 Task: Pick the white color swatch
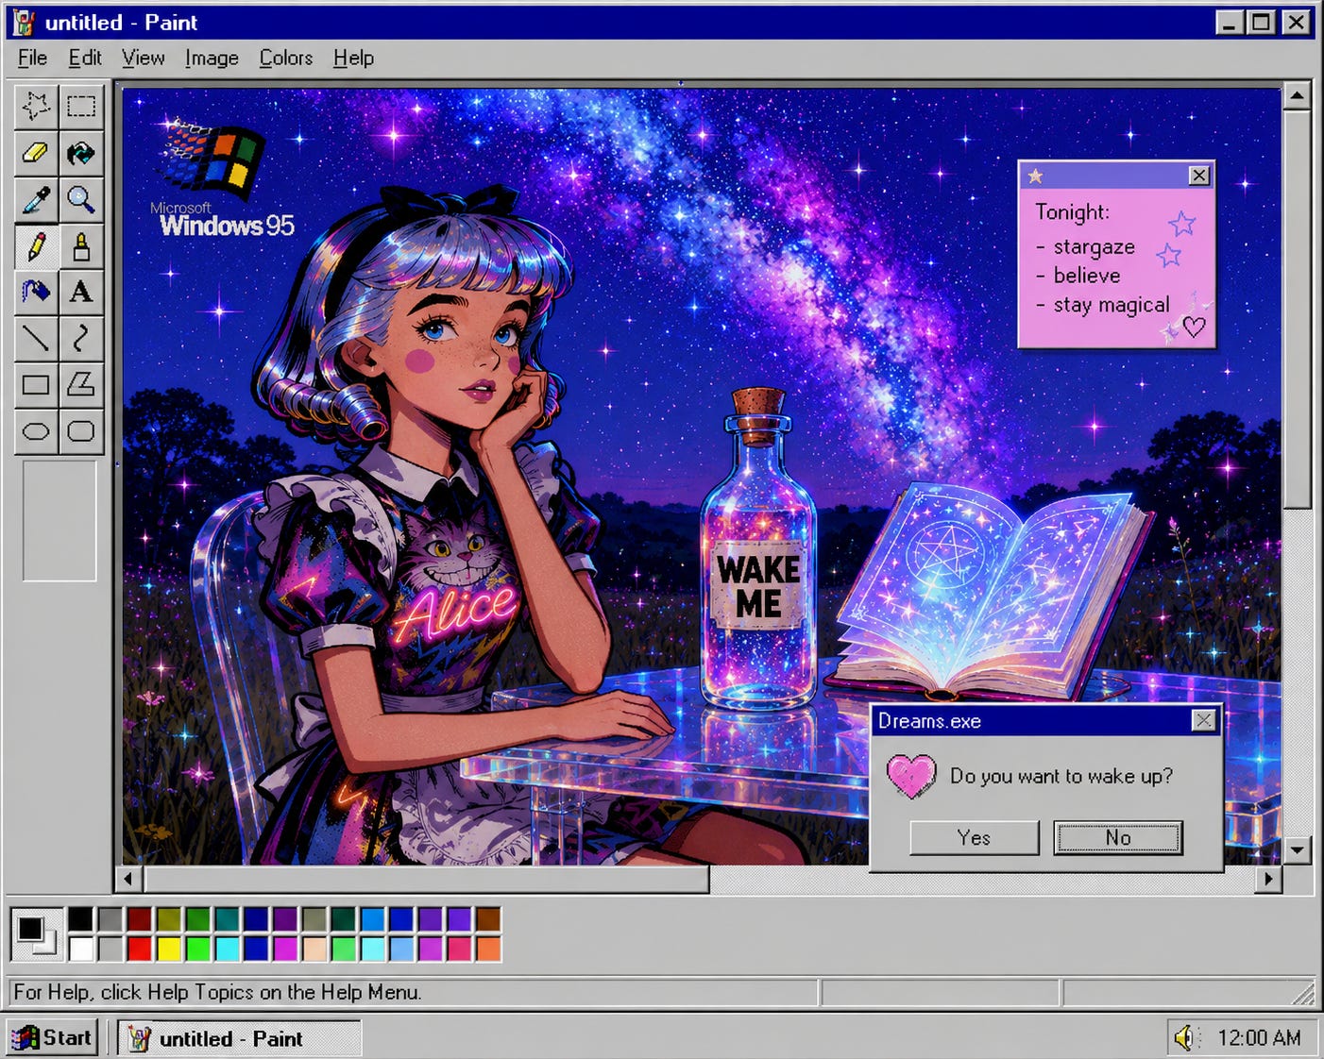click(81, 949)
